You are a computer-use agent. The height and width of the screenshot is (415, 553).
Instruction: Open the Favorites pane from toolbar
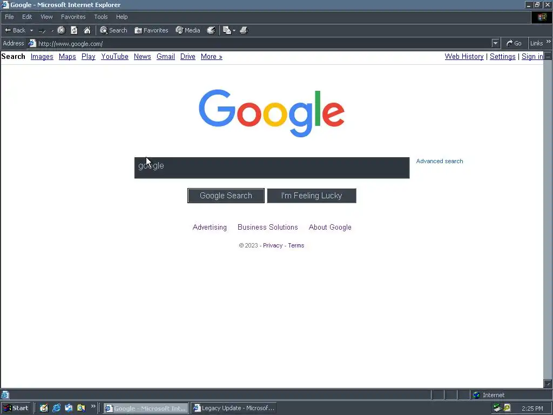click(151, 30)
